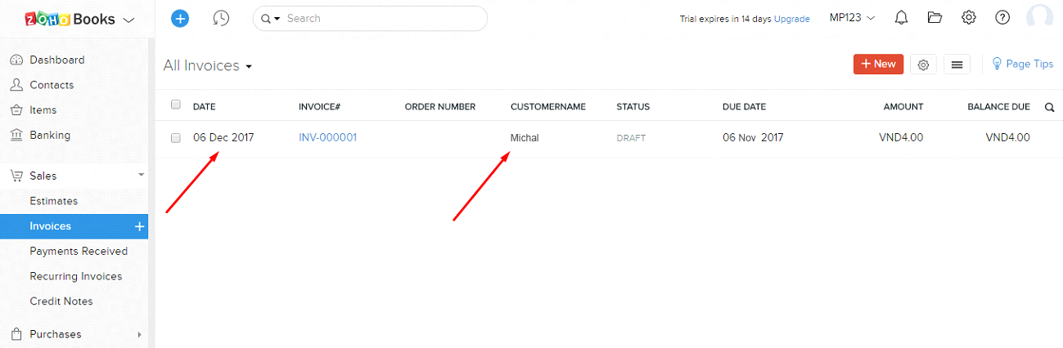Open the notifications bell
The width and height of the screenshot is (1063, 348).
click(x=901, y=17)
